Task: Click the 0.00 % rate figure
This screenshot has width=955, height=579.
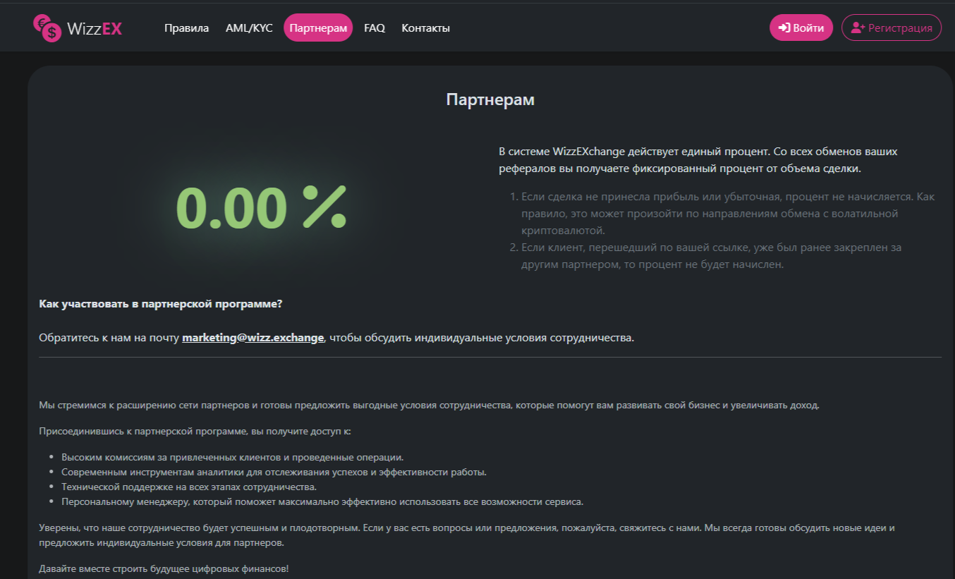Action: [261, 208]
